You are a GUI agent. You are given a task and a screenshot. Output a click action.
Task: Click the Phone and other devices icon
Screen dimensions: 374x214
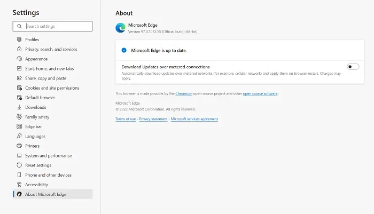pyautogui.click(x=19, y=175)
